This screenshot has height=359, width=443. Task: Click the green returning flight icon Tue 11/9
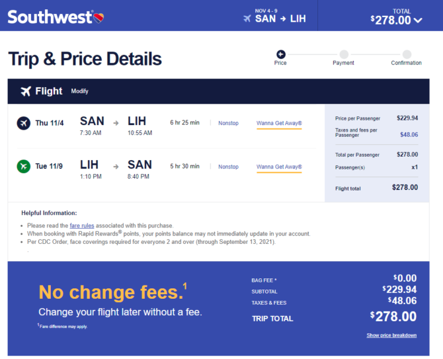(x=24, y=167)
